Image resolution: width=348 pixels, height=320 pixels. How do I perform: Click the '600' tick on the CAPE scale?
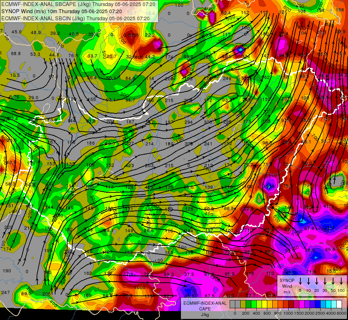[267, 313]
